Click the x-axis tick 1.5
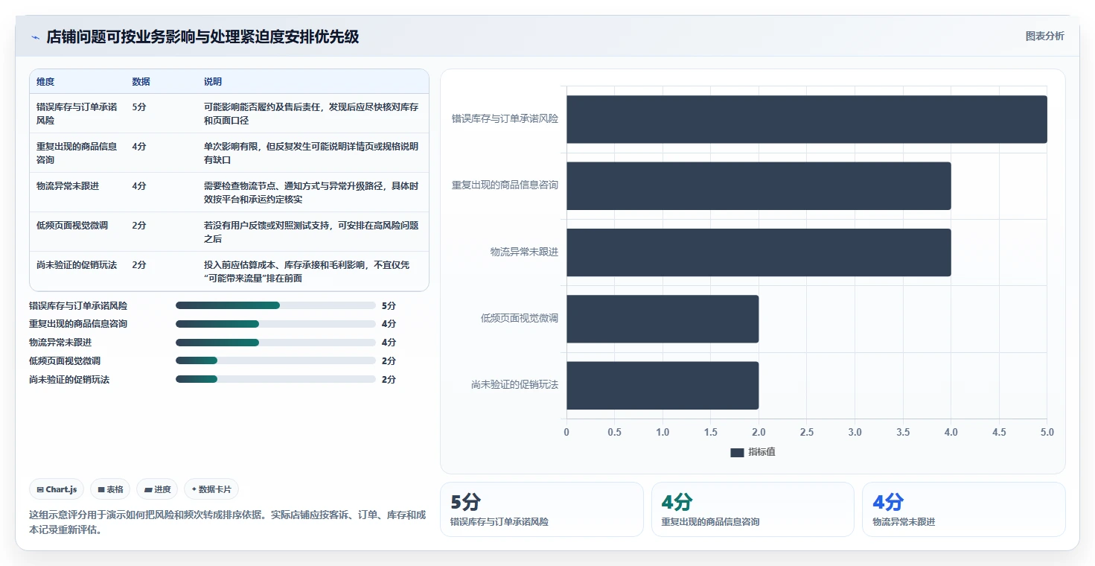Viewport: 1095px width, 566px height. point(711,432)
